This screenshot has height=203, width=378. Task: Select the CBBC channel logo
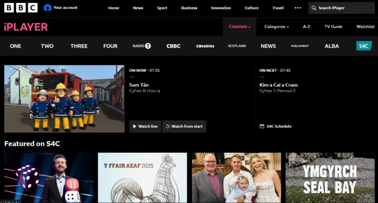point(173,46)
